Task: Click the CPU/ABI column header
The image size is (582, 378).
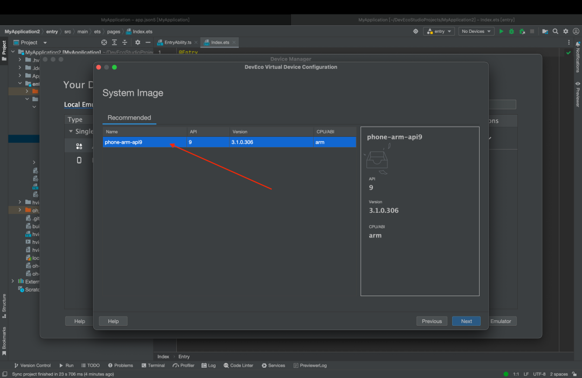Action: pyautogui.click(x=335, y=132)
